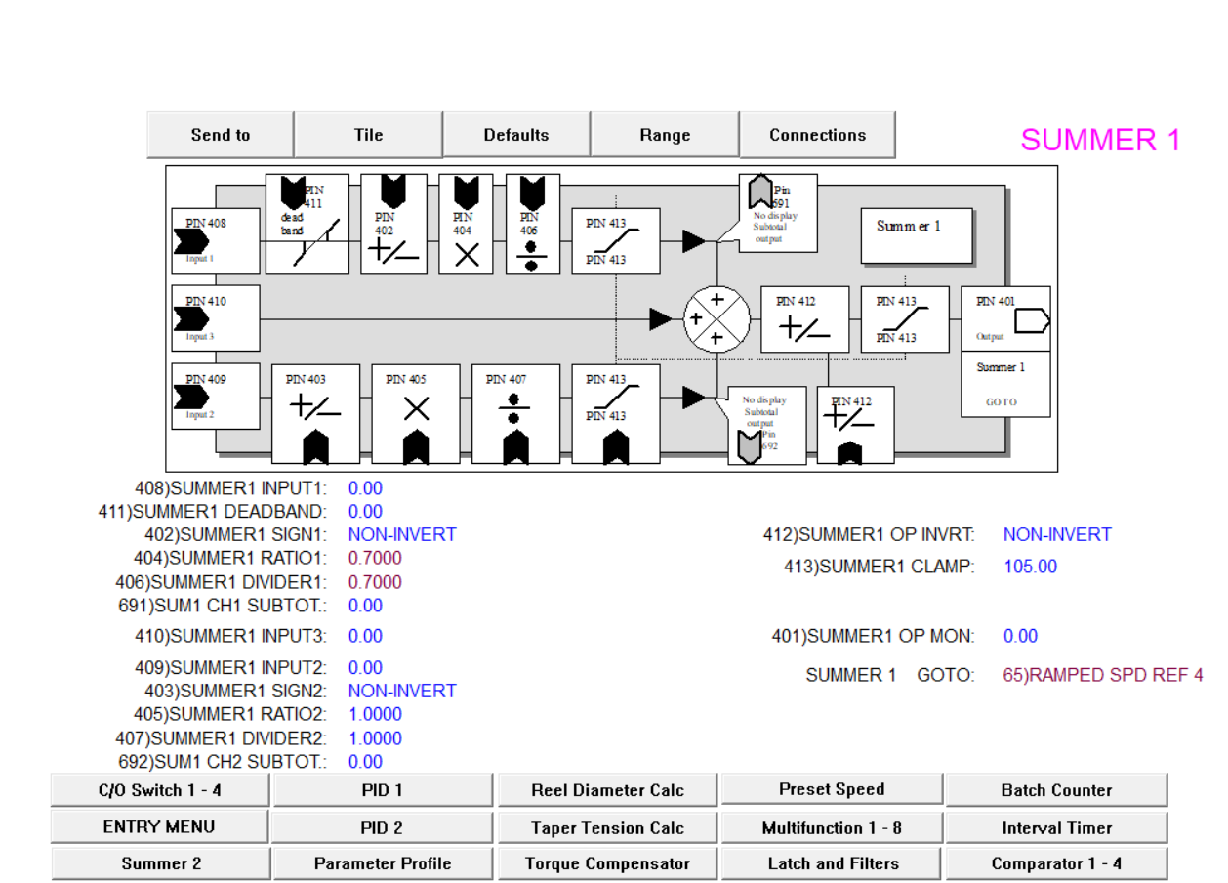
Task: Select the PIN 405 multiplier block
Action: (x=416, y=413)
